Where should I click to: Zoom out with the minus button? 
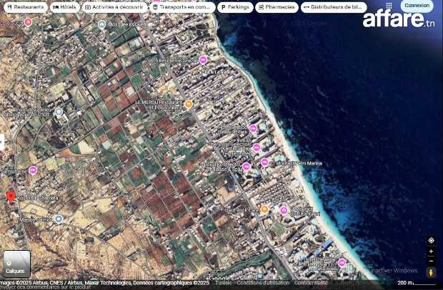click(431, 261)
